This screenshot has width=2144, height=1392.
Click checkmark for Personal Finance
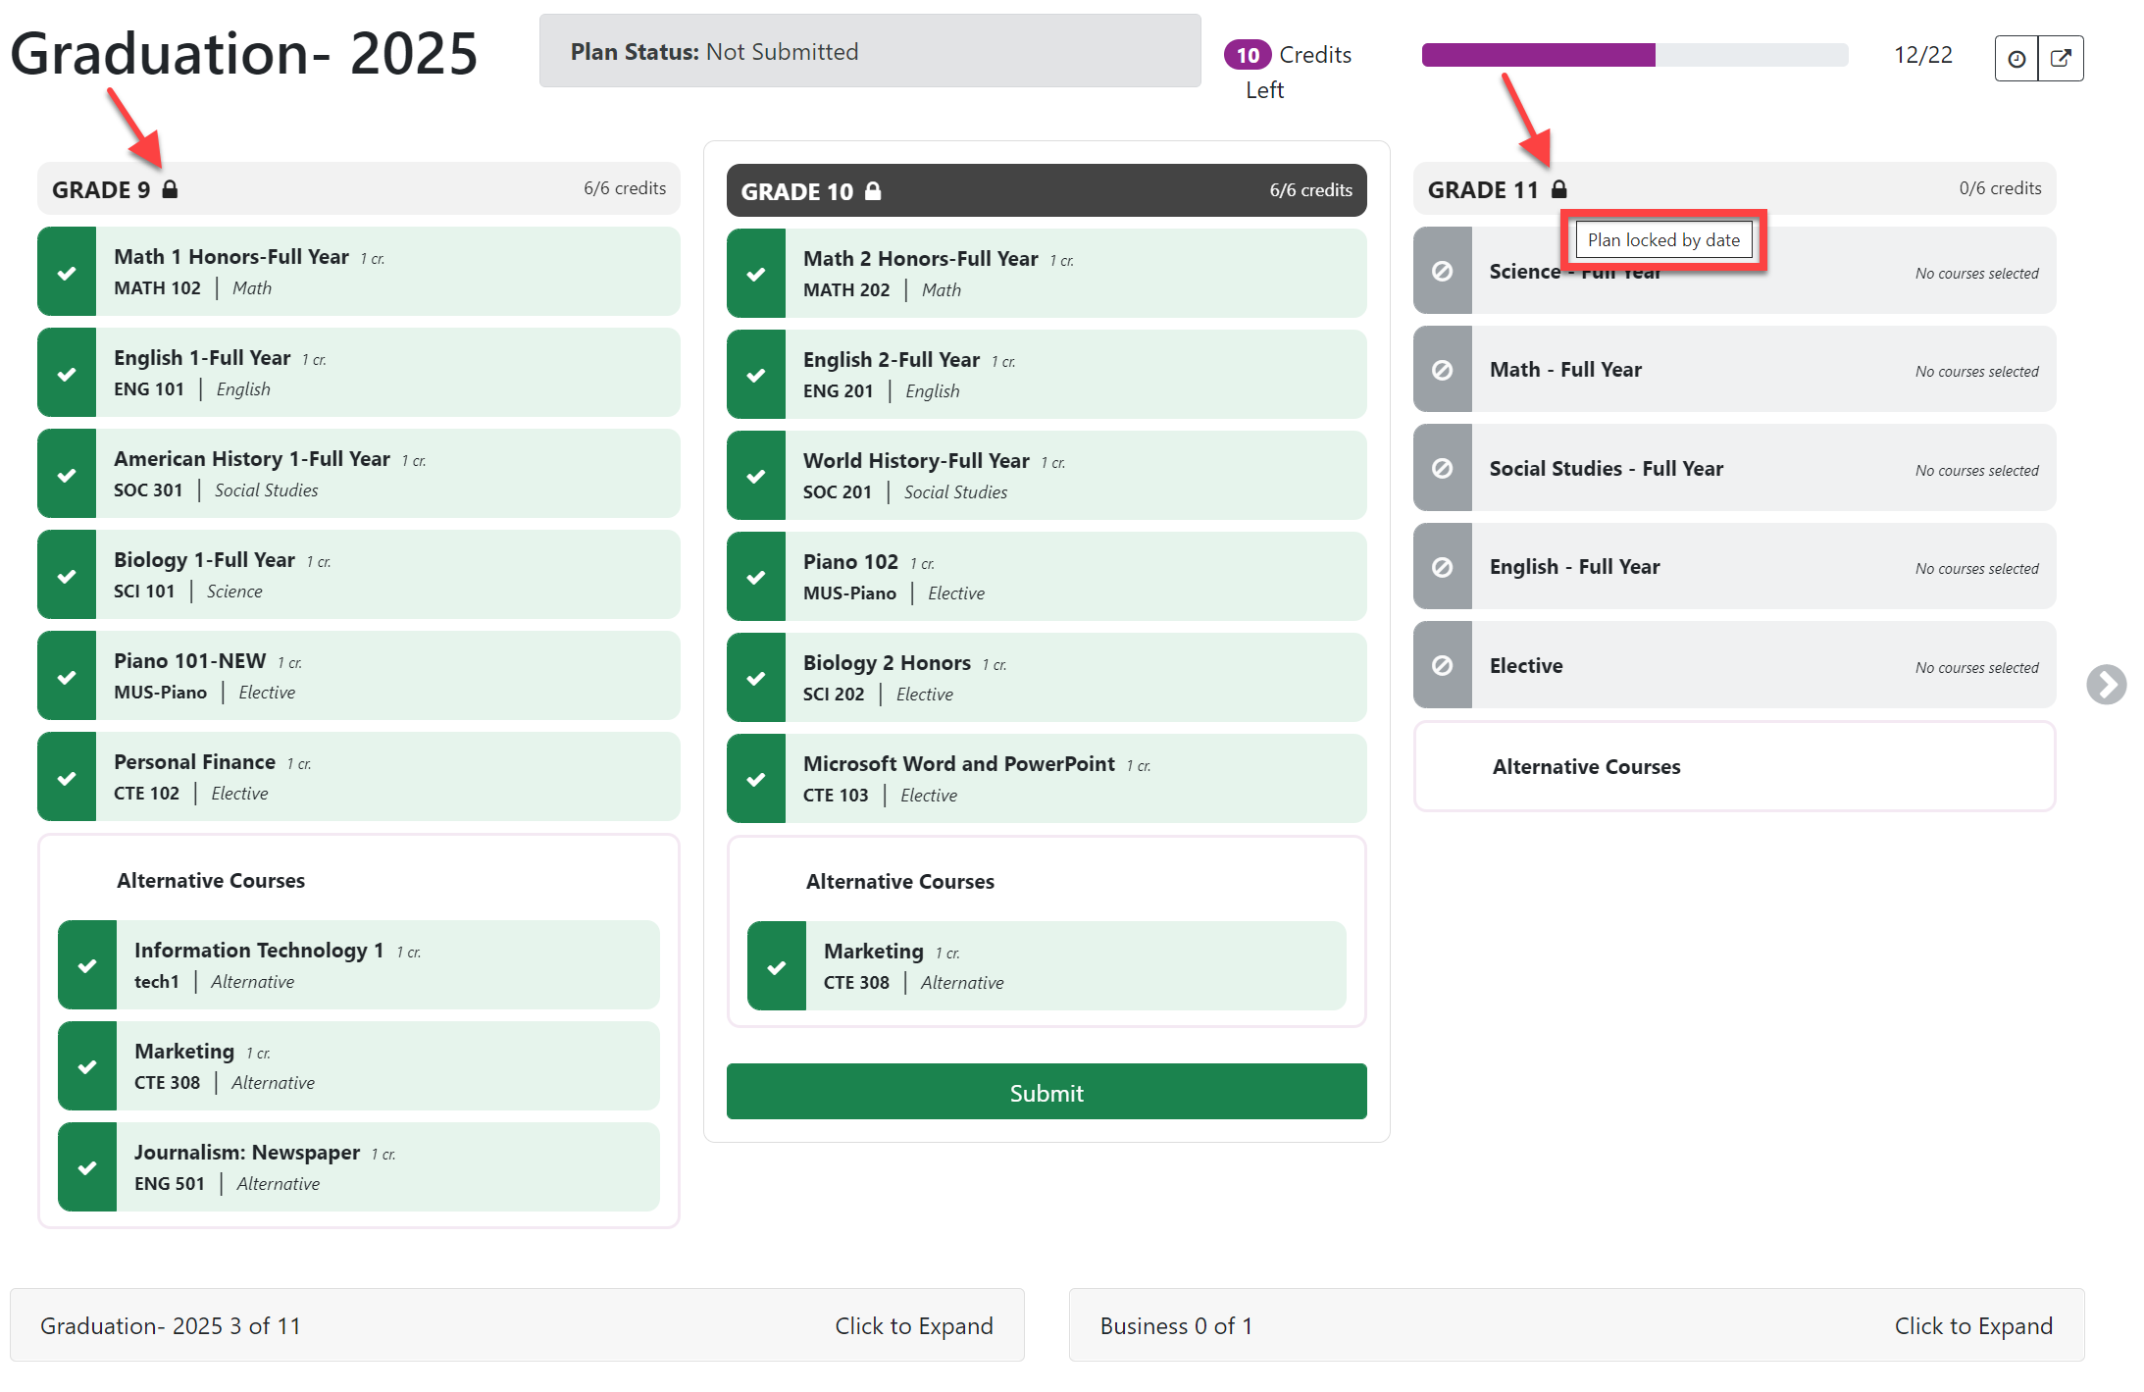click(x=67, y=777)
